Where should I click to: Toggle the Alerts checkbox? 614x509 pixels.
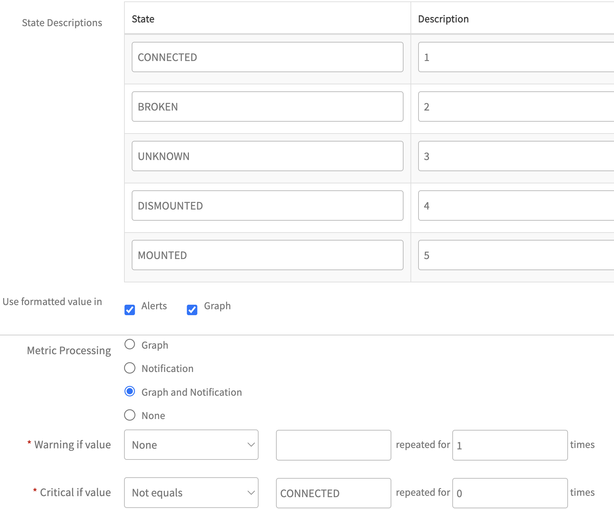click(130, 310)
